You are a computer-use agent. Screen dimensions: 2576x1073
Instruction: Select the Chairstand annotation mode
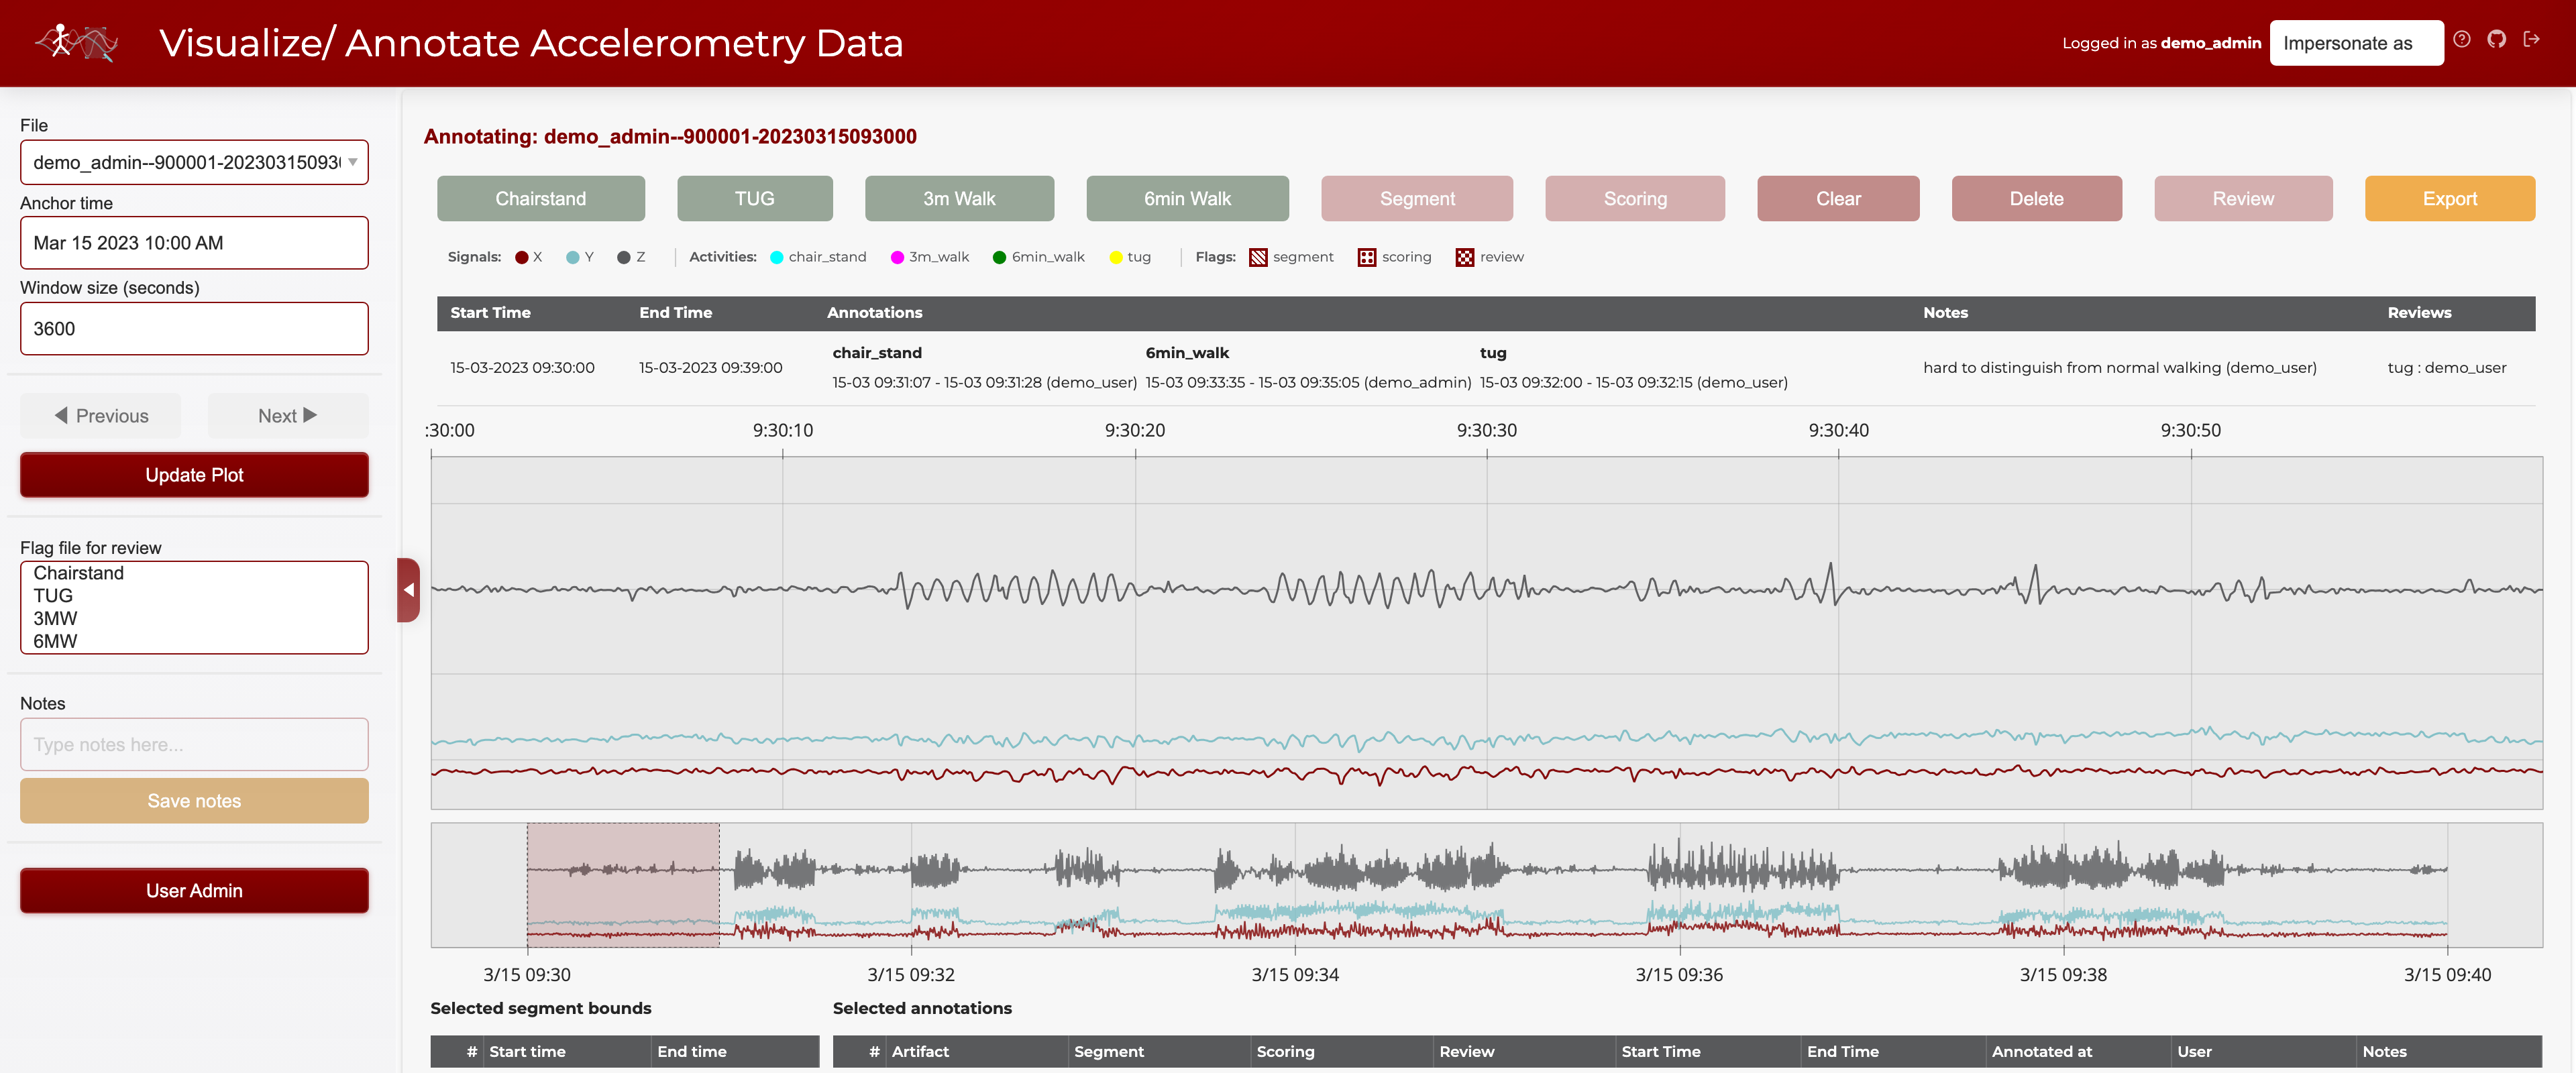click(540, 198)
